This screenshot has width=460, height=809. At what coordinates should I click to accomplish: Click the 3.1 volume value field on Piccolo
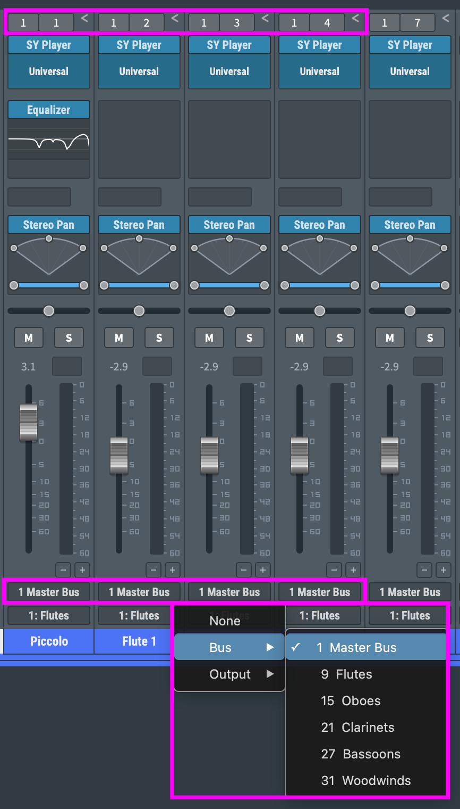[x=29, y=367]
